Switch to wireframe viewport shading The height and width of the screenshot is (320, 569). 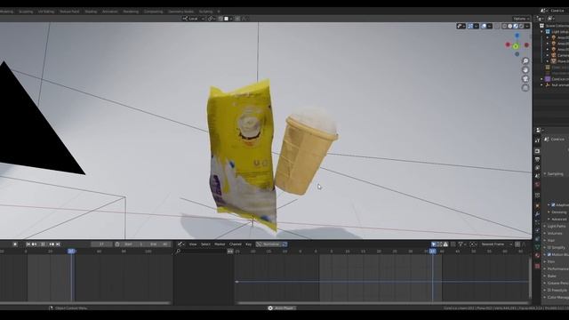504,26
